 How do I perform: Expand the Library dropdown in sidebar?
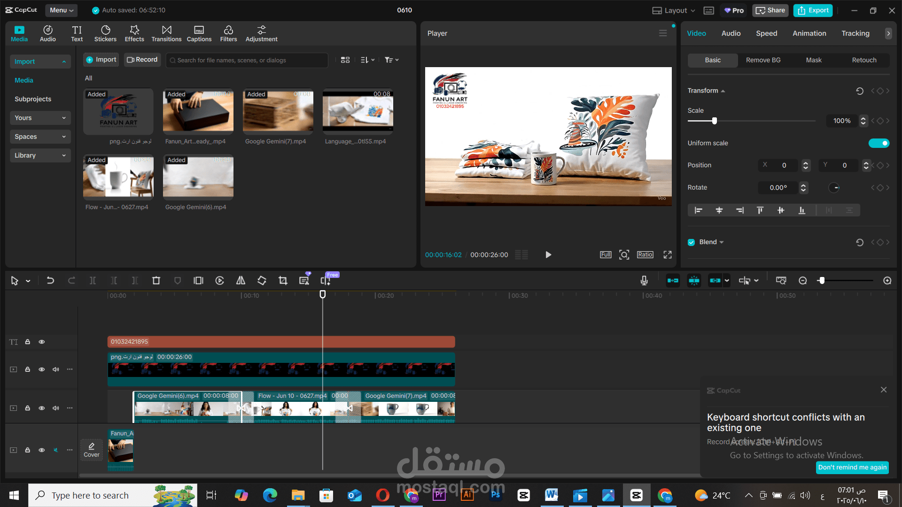(x=39, y=155)
